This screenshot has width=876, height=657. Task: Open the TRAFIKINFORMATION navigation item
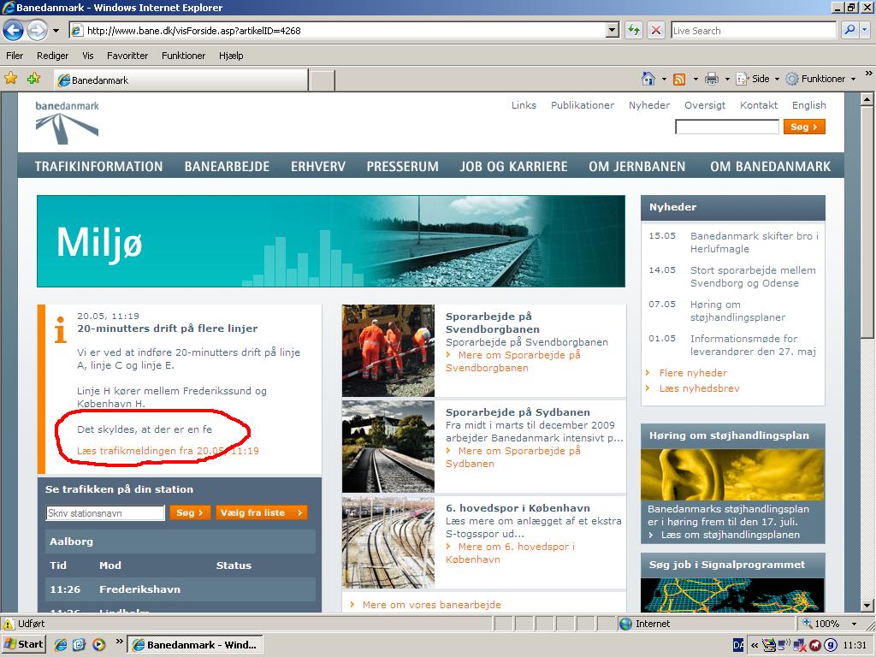point(99,167)
